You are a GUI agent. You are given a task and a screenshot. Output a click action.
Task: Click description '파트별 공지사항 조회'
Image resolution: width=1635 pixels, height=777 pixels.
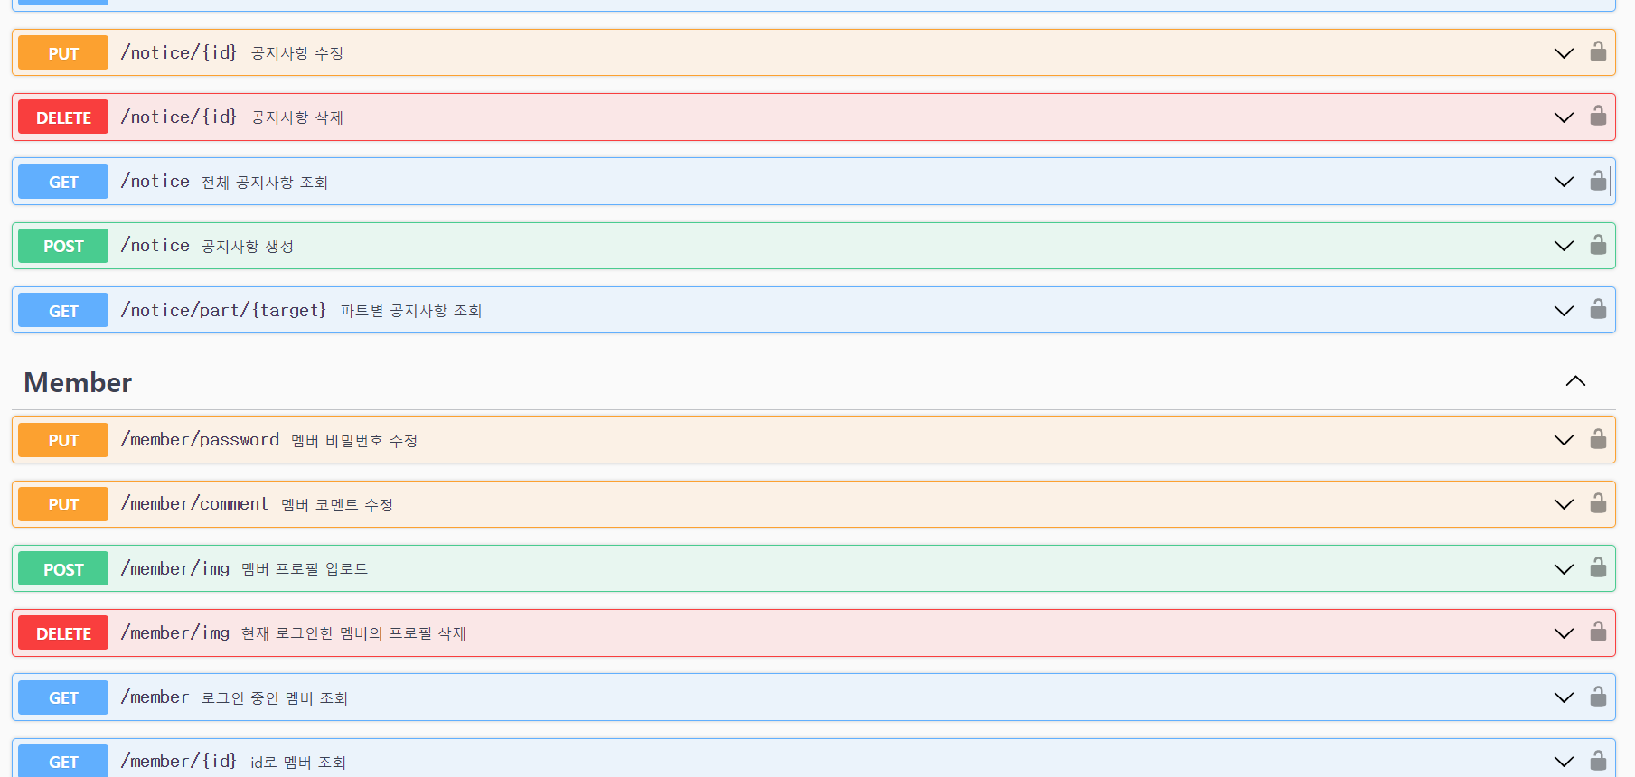pyautogui.click(x=411, y=311)
